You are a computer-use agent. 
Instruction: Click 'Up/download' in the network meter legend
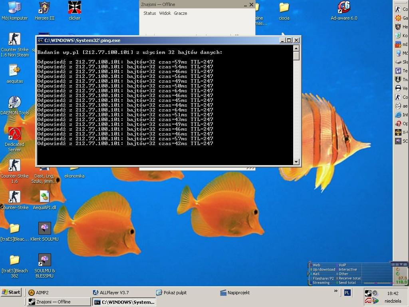tap(324, 269)
